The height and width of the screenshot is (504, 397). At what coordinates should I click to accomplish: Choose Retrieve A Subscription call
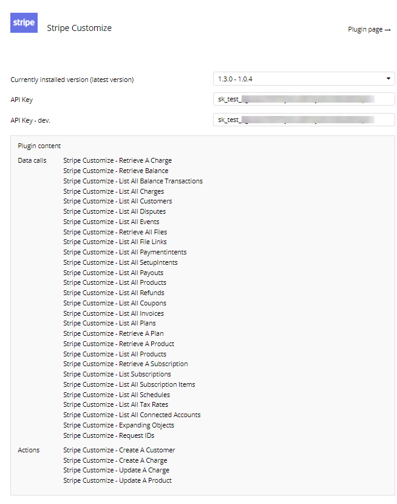click(125, 364)
